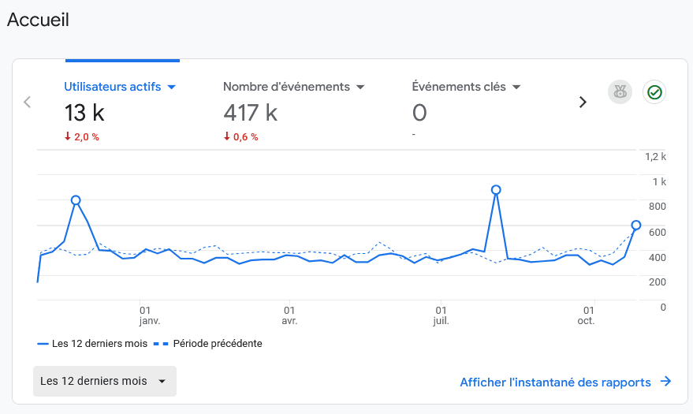
Task: Click the green checkmark data quality icon
Action: (x=654, y=92)
